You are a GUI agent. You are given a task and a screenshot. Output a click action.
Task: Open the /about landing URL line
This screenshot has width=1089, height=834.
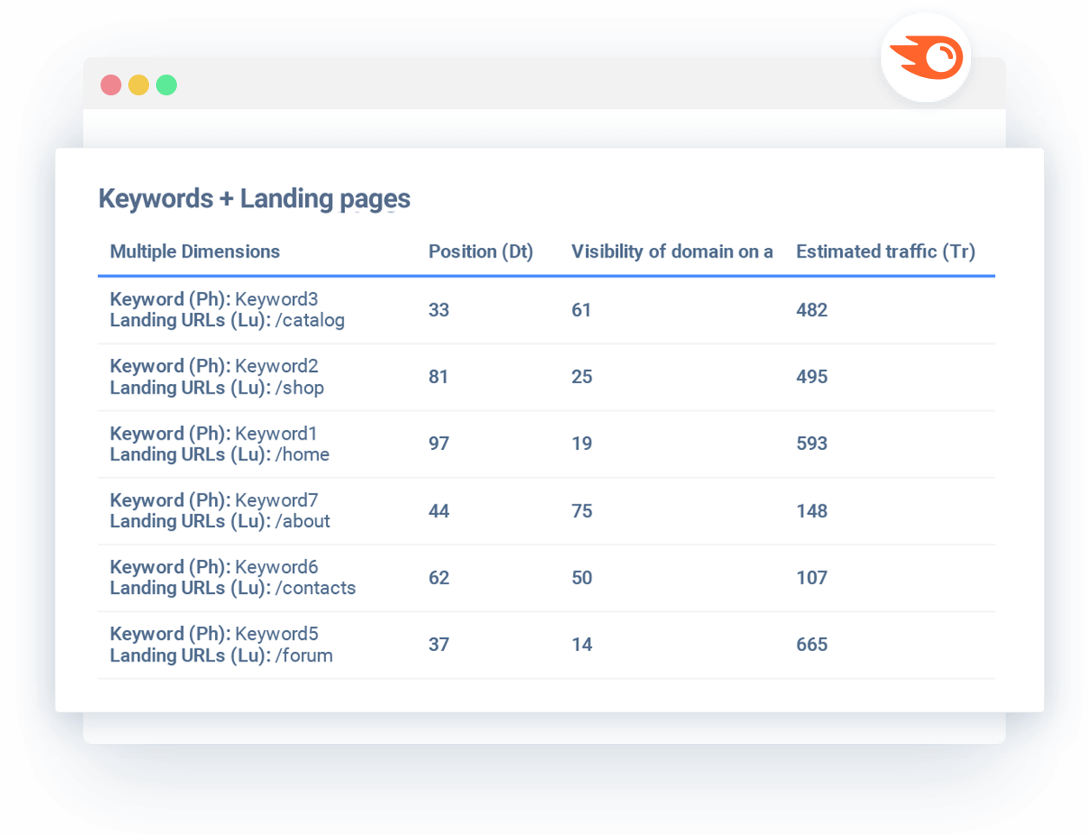(220, 521)
